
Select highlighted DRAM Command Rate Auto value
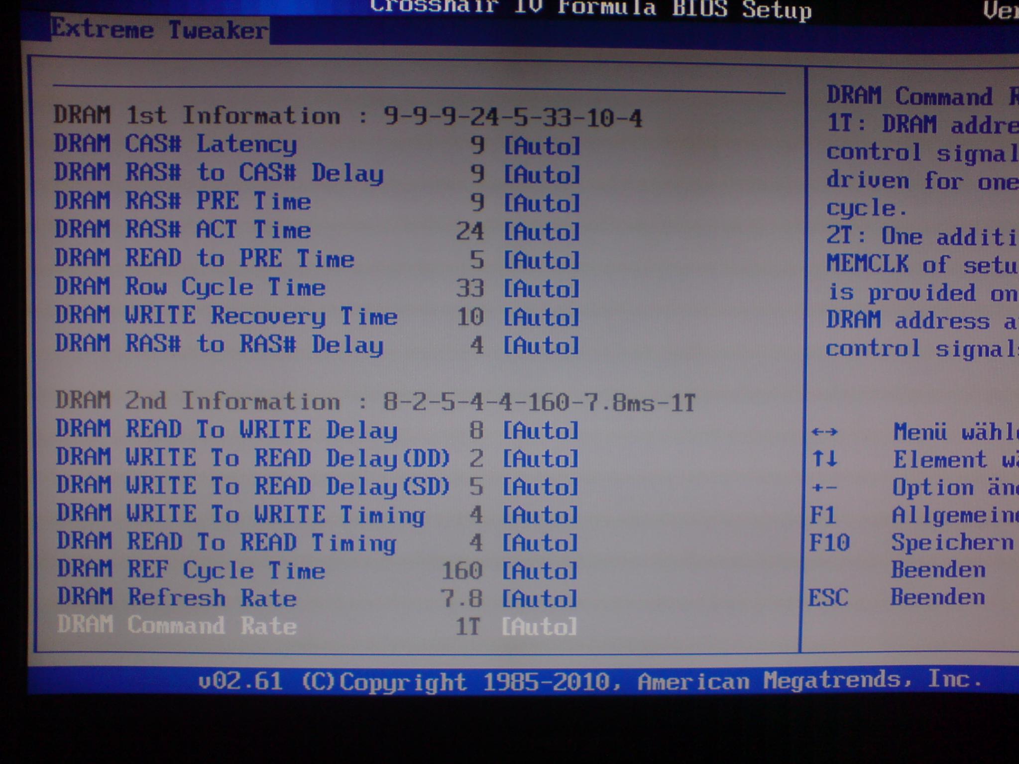click(540, 626)
